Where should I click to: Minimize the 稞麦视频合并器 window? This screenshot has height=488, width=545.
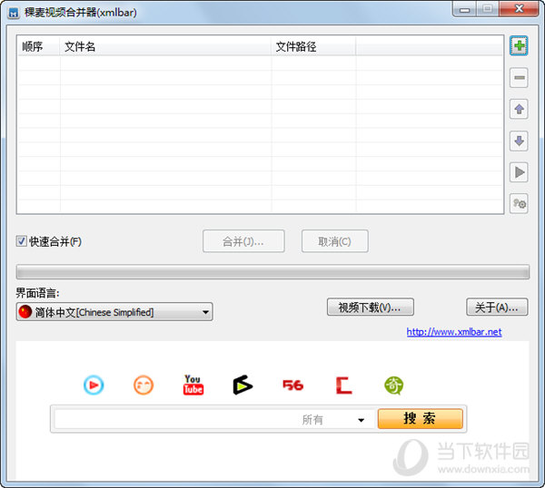pos(464,9)
